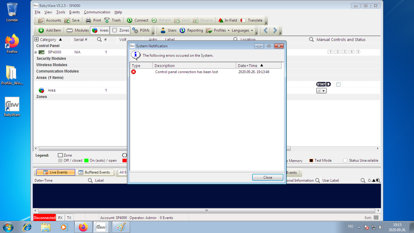414x233 pixels.
Task: Expand all categories with the plus box
Action: coord(36,39)
